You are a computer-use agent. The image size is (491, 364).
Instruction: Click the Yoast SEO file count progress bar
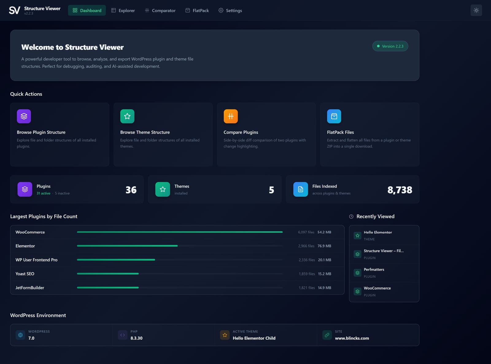(180, 274)
